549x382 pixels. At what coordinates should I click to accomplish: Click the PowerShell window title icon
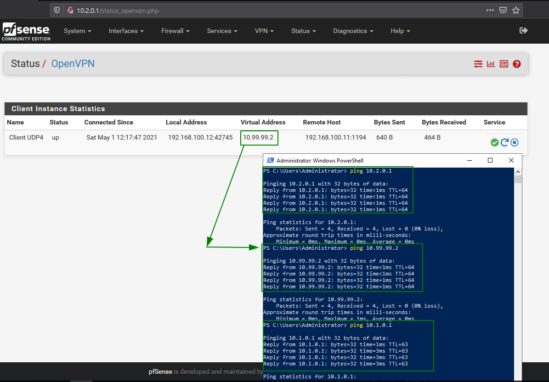click(x=270, y=161)
